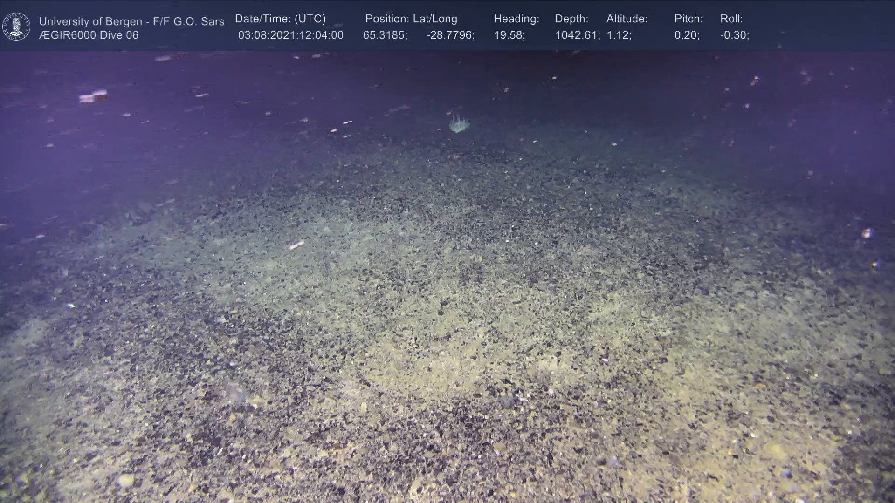This screenshot has width=895, height=503.
Task: Select the pitch value 0.20
Action: (686, 35)
